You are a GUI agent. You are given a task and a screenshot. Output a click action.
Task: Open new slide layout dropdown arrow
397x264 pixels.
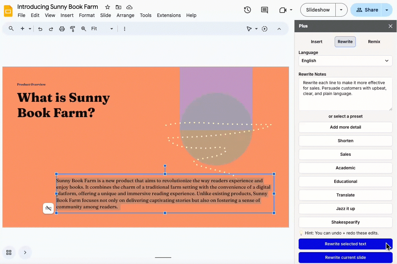point(30,29)
